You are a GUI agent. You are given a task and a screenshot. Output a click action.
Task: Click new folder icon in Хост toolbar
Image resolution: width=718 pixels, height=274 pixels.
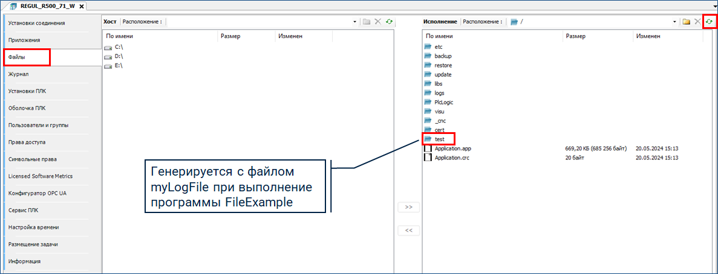pos(367,22)
